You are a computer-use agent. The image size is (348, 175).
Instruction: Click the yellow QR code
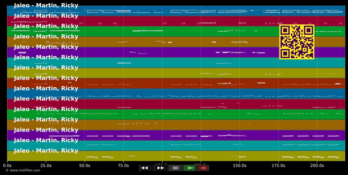click(x=297, y=42)
